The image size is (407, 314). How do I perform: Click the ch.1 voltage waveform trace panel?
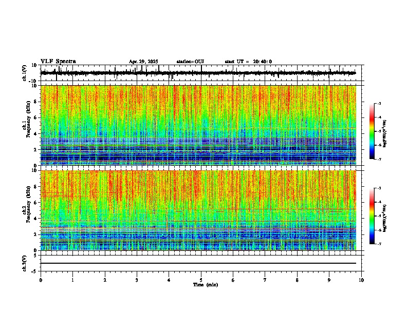pos(202,73)
